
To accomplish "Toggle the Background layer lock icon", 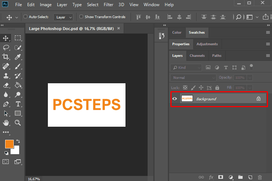I will tap(259, 98).
